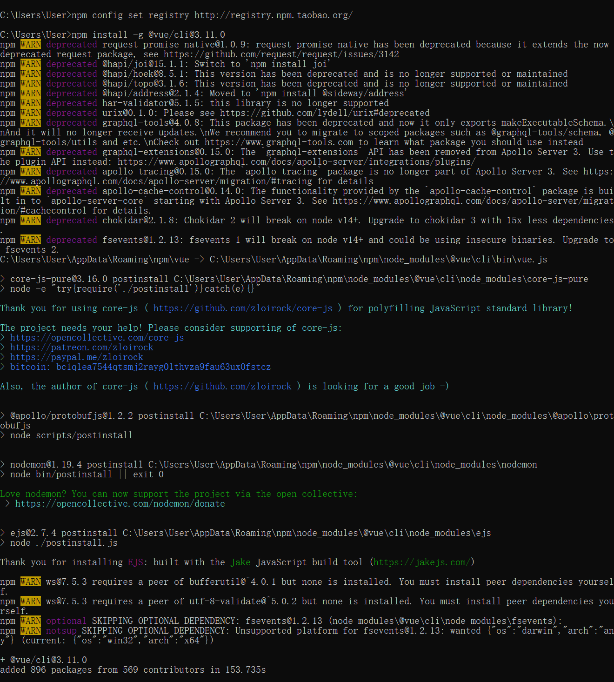Click the registry.npm.taobao.org URL text
Screen dimensions: 614x682
(x=274, y=15)
